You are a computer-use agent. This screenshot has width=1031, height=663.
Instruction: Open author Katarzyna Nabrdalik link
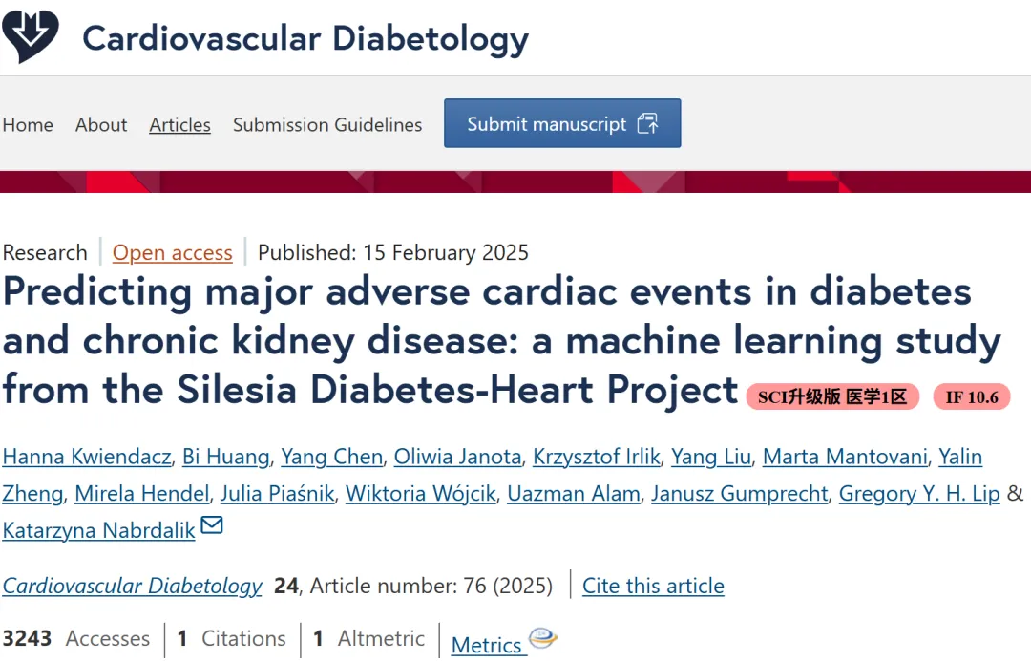(98, 530)
